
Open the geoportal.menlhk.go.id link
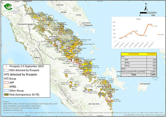coord(13,110)
